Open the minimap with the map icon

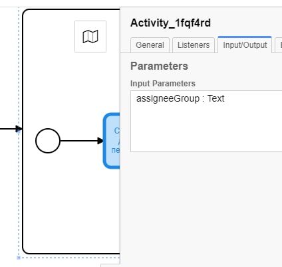(90, 37)
